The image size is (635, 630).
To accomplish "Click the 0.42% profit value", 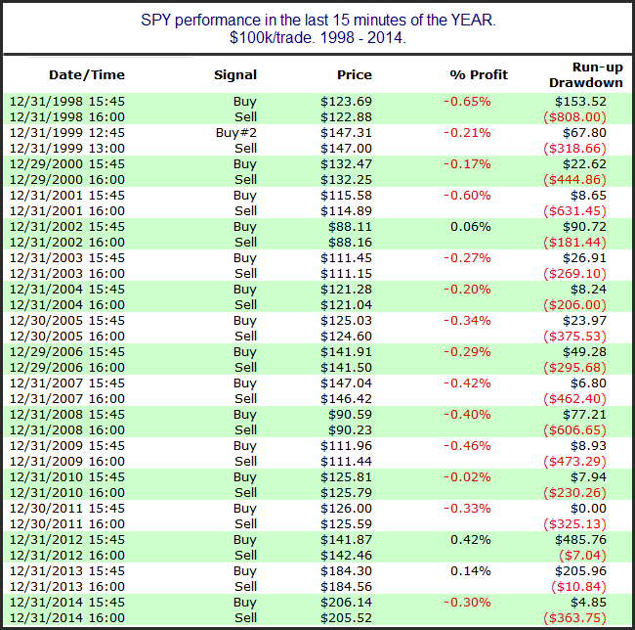I will pyautogui.click(x=471, y=540).
